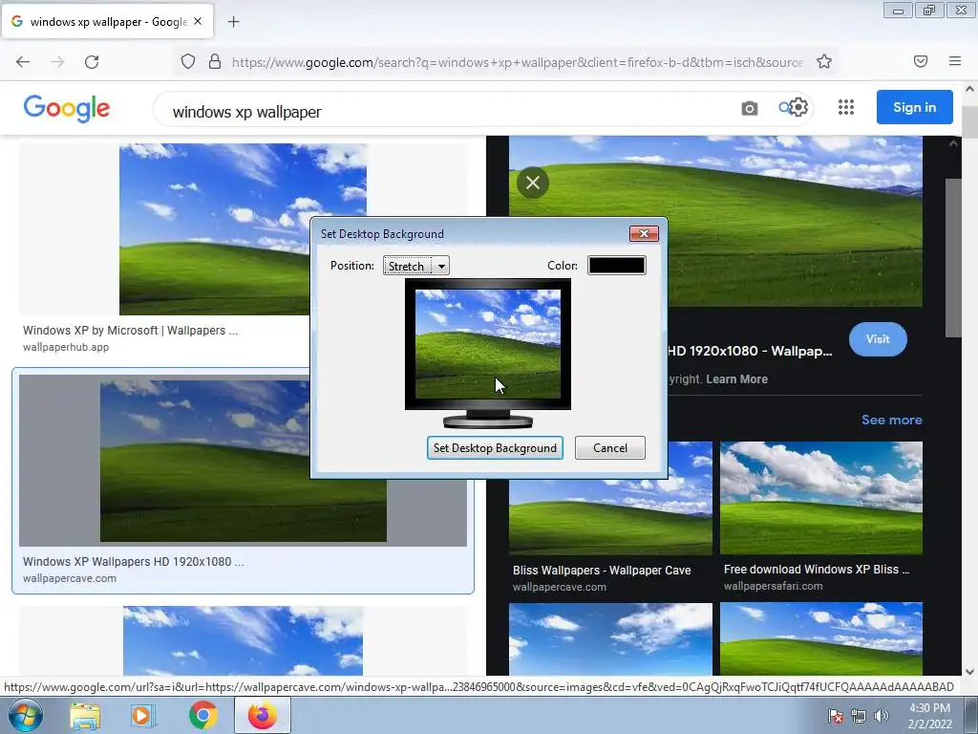Click the volume speaker icon
This screenshot has height=734, width=978.
[881, 716]
